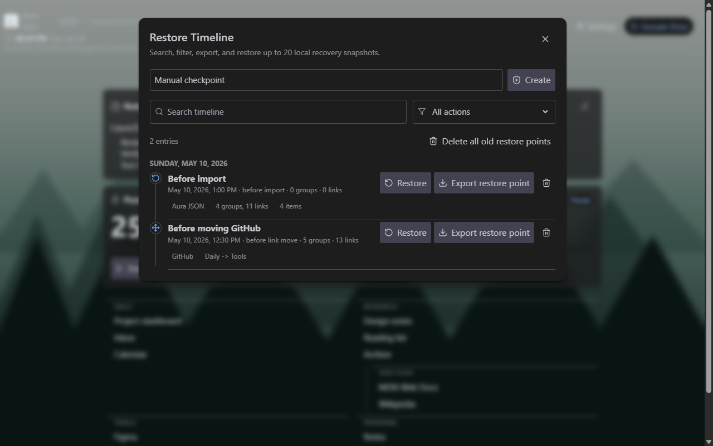Click the Before moving GitHub move marker icon
This screenshot has height=446, width=713.
pos(155,228)
